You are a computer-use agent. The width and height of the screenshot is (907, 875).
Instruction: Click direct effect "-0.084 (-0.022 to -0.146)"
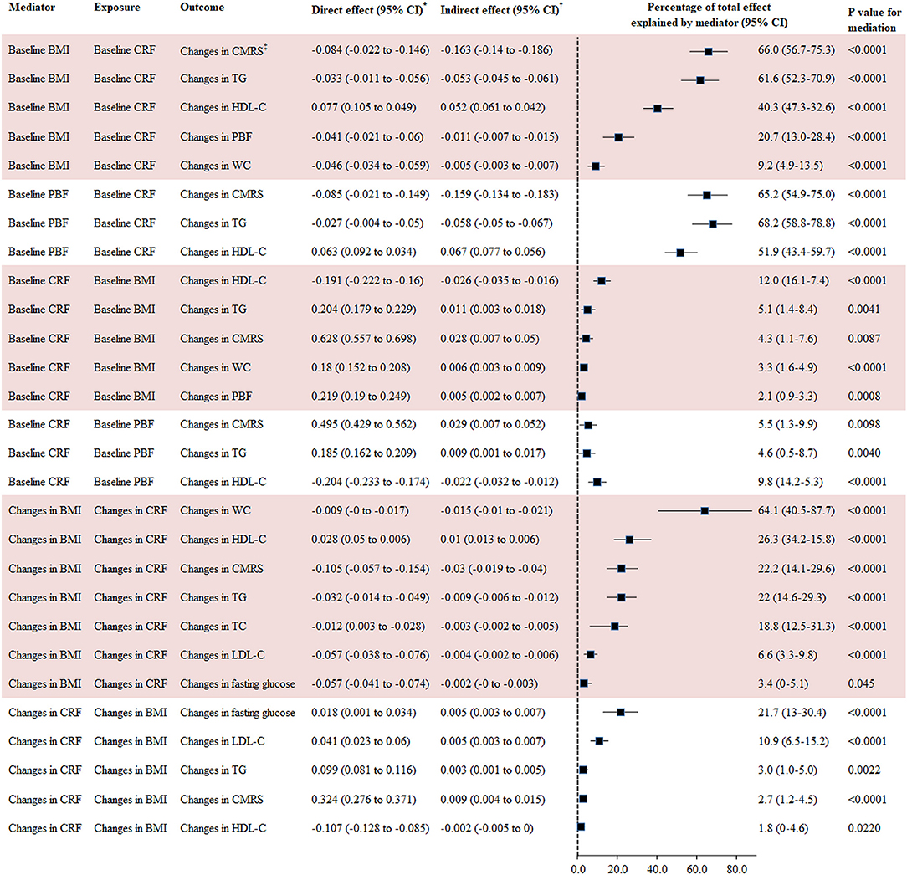tap(370, 49)
